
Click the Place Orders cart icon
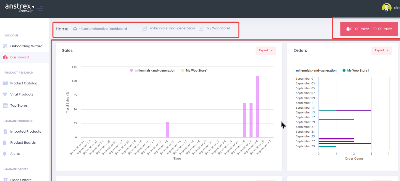coord(5,179)
